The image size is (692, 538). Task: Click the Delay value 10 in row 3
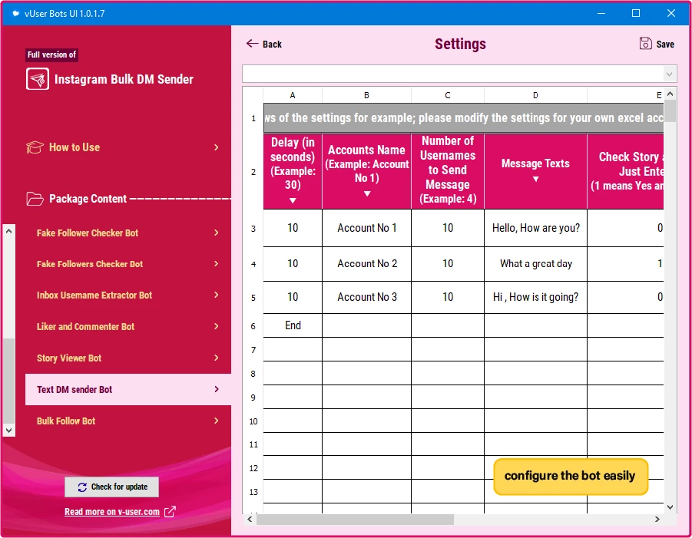(293, 228)
